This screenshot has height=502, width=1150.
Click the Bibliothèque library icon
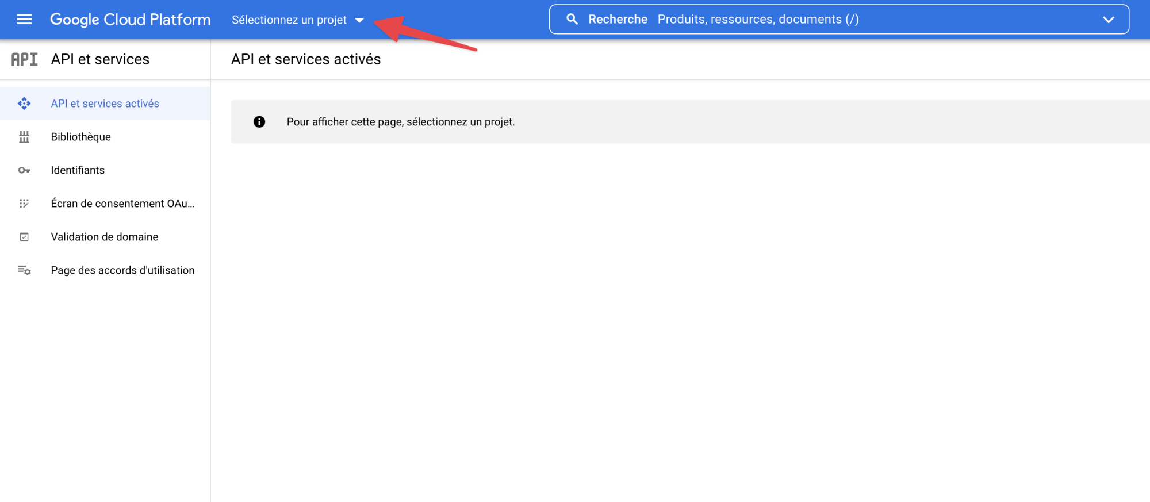[x=24, y=137]
